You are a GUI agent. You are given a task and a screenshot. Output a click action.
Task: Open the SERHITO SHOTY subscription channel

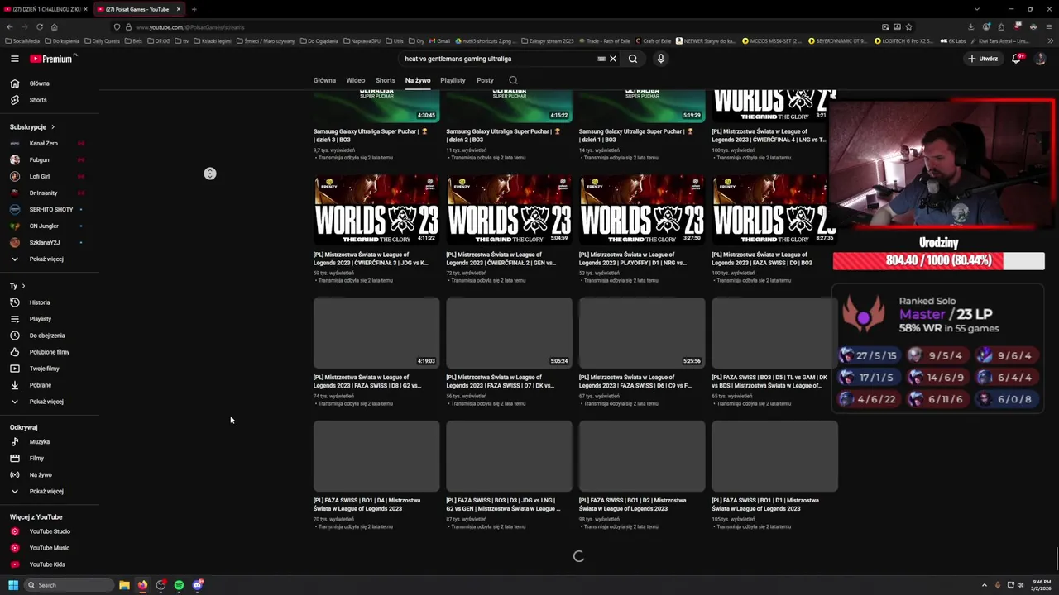(50, 209)
